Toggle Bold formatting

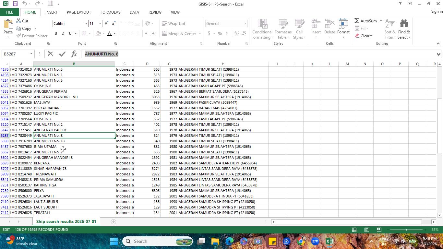(x=56, y=33)
